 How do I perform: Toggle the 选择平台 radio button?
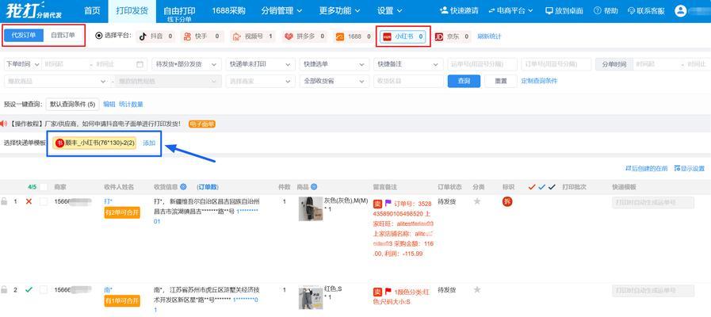[x=99, y=36]
